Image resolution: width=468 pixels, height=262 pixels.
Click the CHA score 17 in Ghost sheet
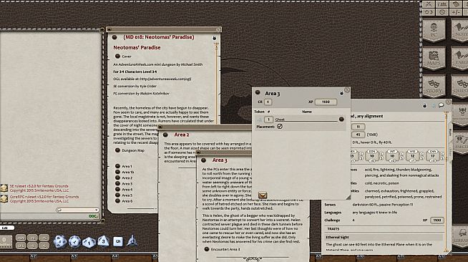tap(432, 155)
